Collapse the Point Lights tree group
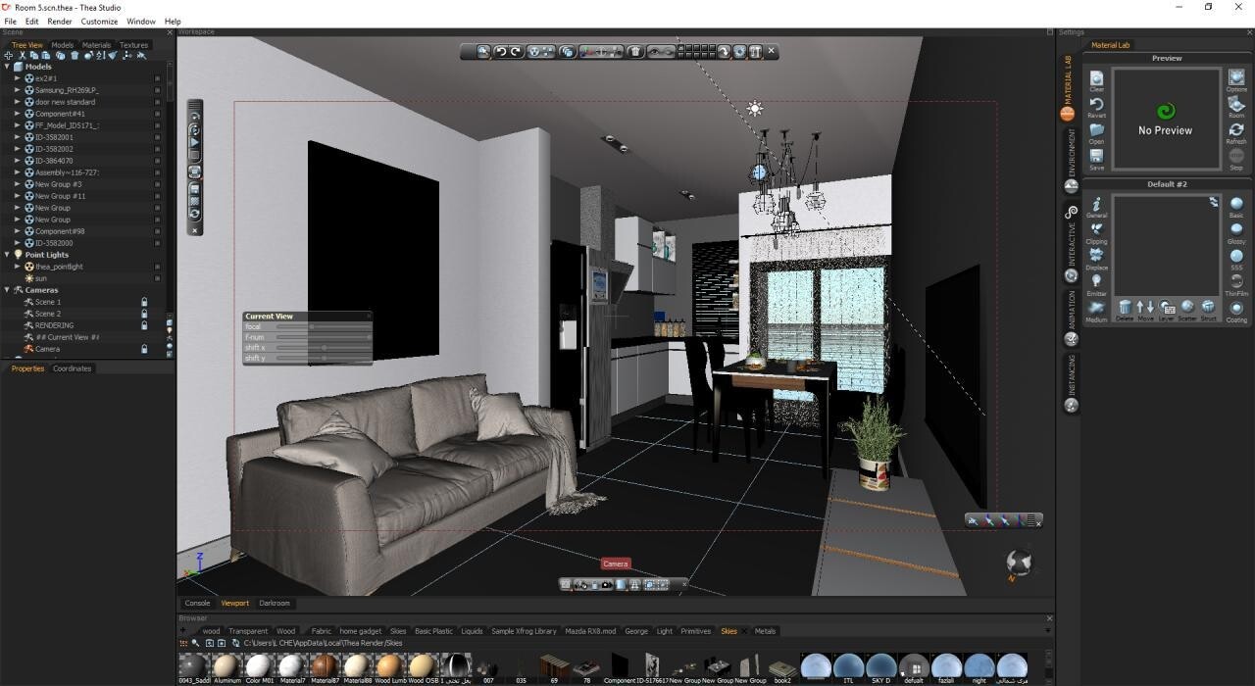Image resolution: width=1255 pixels, height=686 pixels. point(7,255)
